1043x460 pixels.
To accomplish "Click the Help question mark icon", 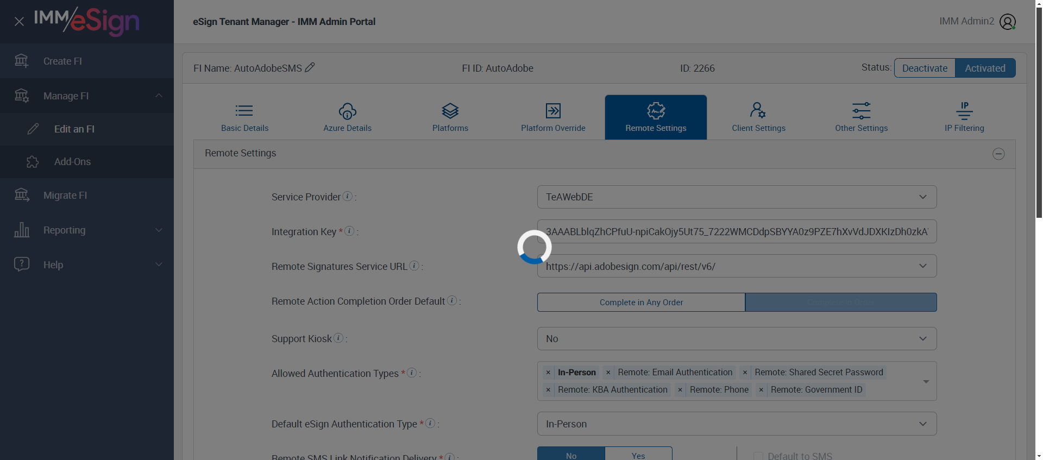I will 22,264.
